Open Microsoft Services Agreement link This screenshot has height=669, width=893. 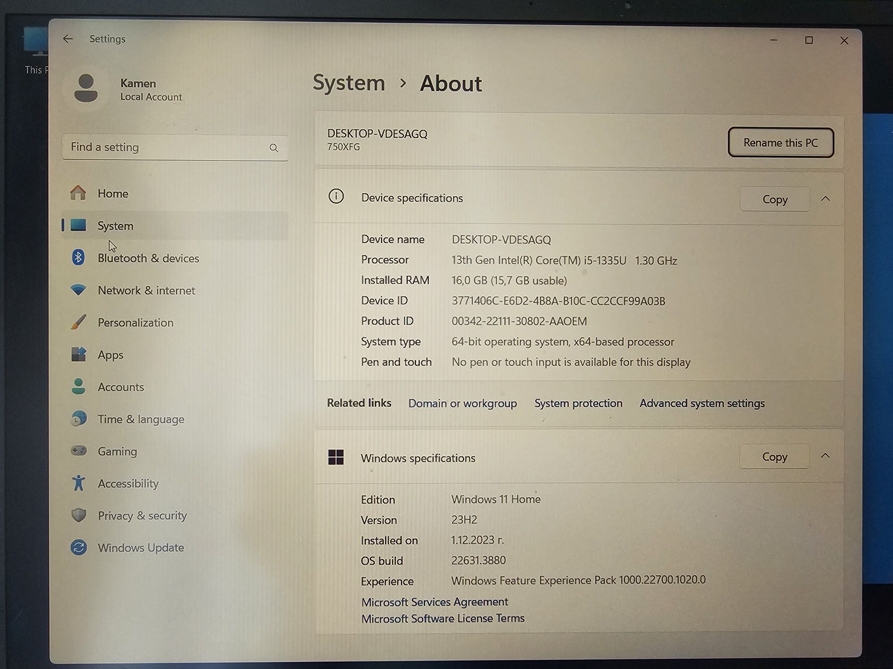[x=434, y=602]
